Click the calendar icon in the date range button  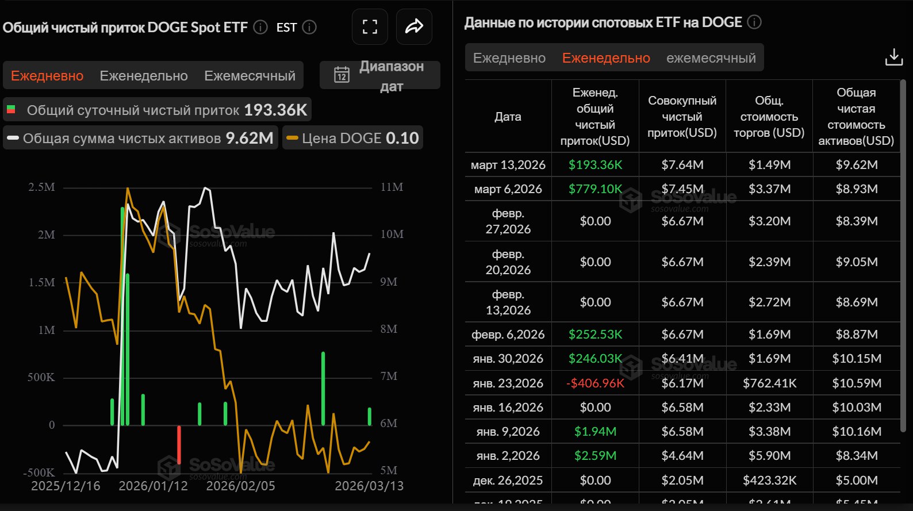coord(342,75)
